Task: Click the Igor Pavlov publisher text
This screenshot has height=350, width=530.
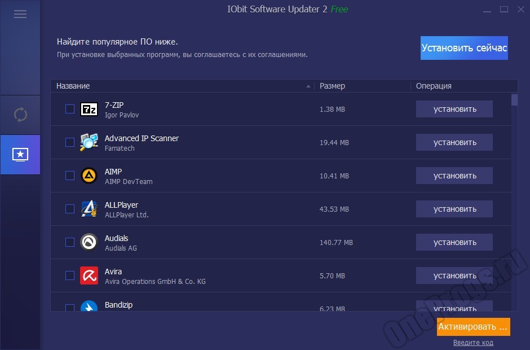Action: click(122, 115)
